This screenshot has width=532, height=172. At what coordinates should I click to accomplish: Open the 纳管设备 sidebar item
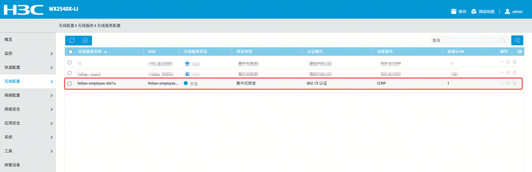tap(28, 165)
